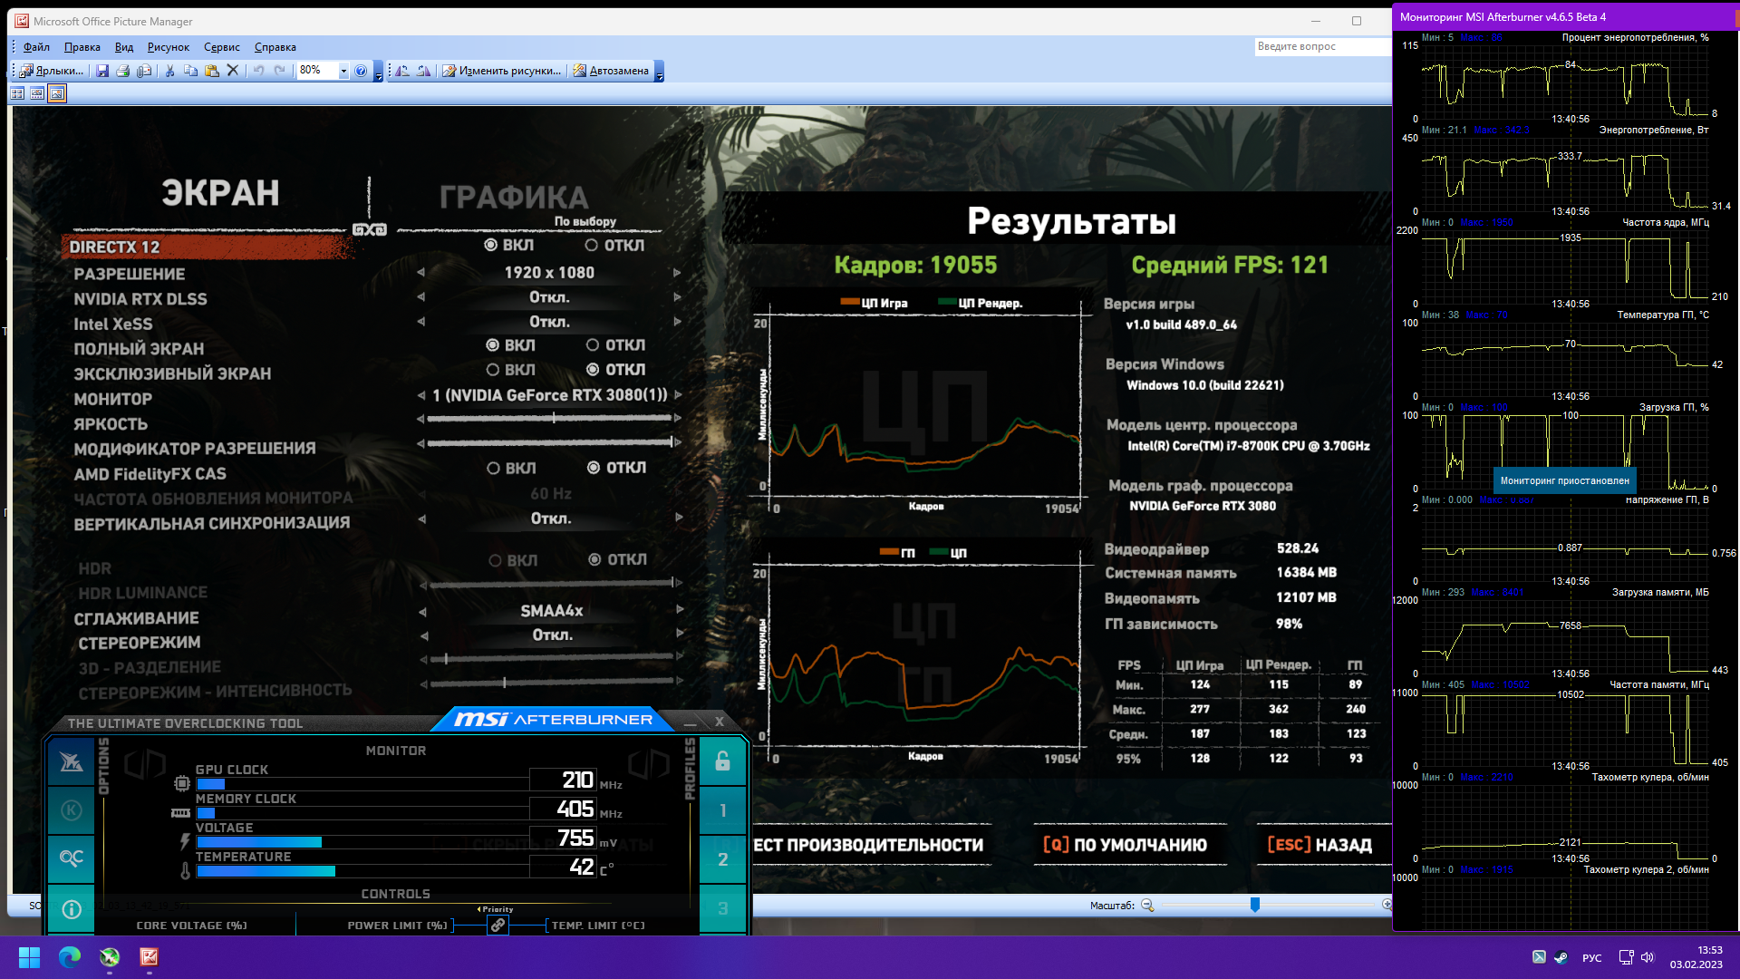Switch to Filmstrip view icon
This screenshot has width=1740, height=979.
coord(37,93)
